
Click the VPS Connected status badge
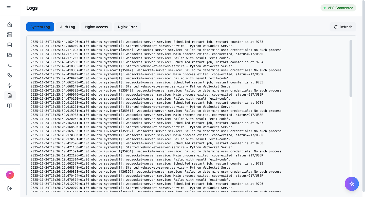pos(338,8)
